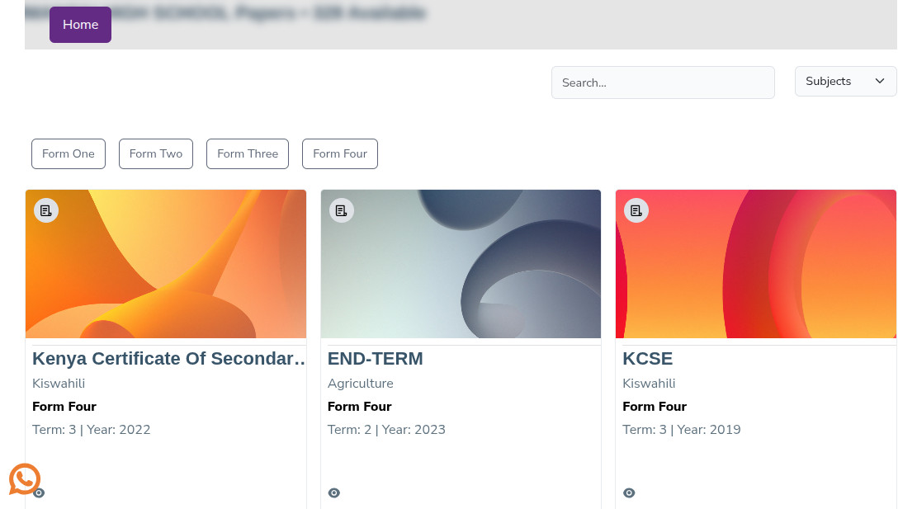Click the eye view icon under KCSE card
Image resolution: width=917 pixels, height=509 pixels.
(x=629, y=493)
